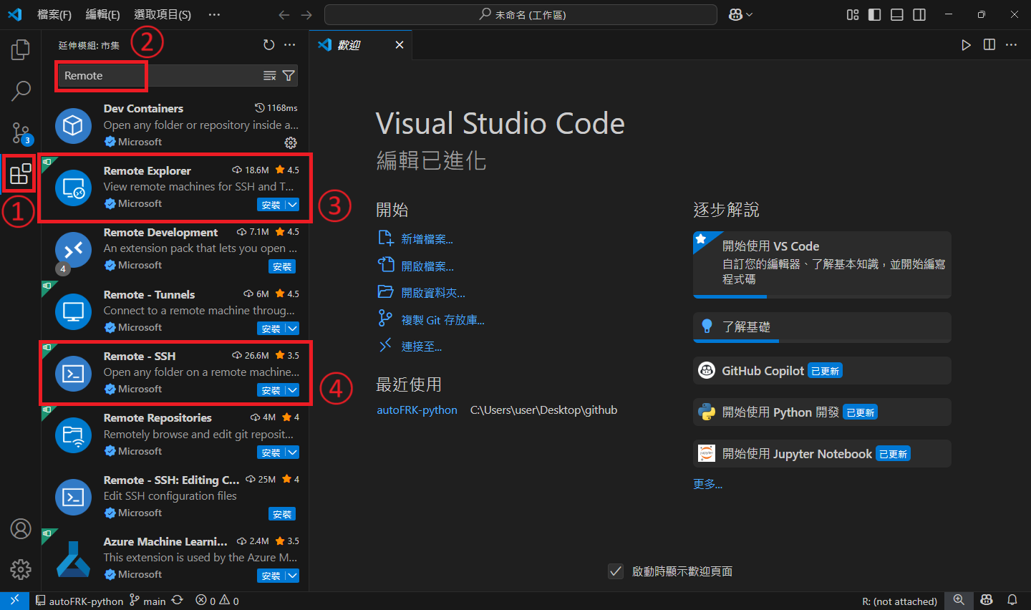
Task: Open the Explorer view in activity bar
Action: (x=21, y=49)
